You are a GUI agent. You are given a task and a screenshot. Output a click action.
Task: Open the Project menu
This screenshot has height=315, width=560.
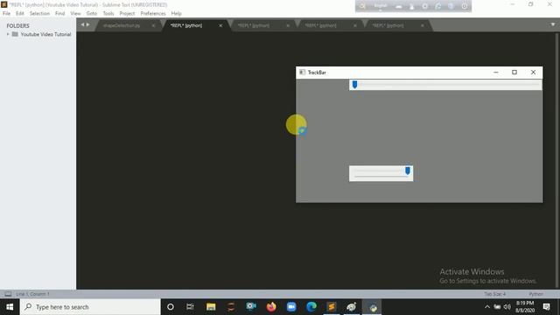click(127, 14)
